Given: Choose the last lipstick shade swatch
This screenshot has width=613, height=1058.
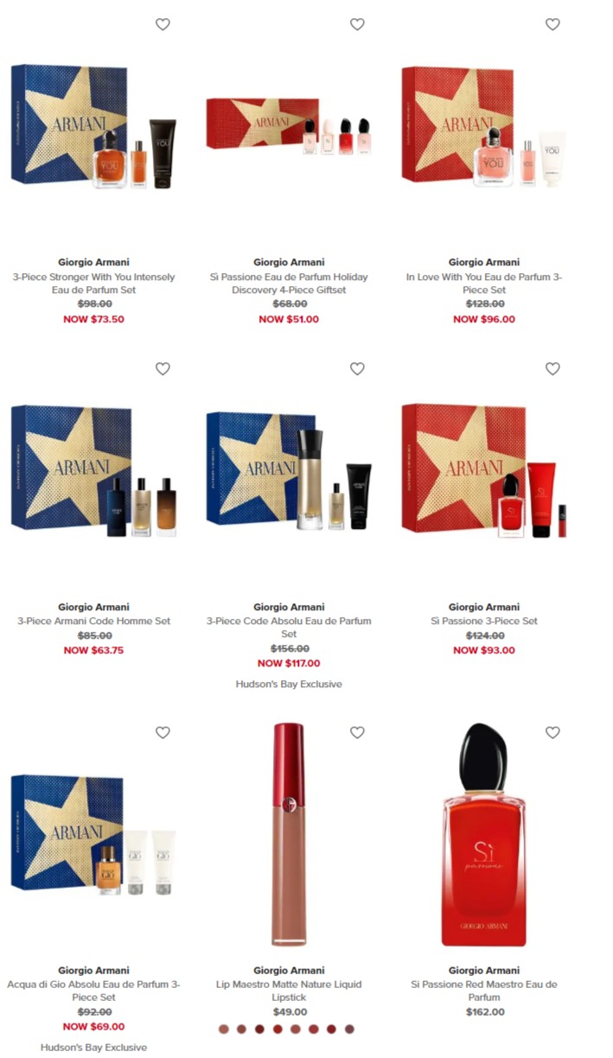Looking at the screenshot, I should (349, 1029).
